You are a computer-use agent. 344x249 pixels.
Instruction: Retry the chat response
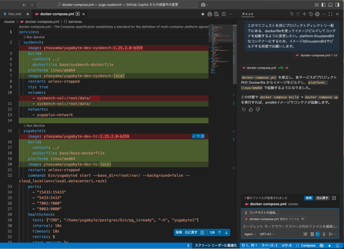[x=244, y=110]
